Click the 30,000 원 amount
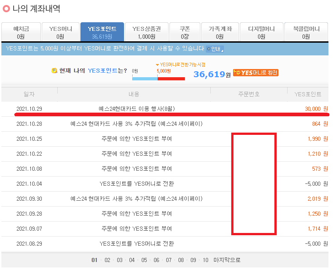This screenshot has width=333, height=272. [x=317, y=109]
